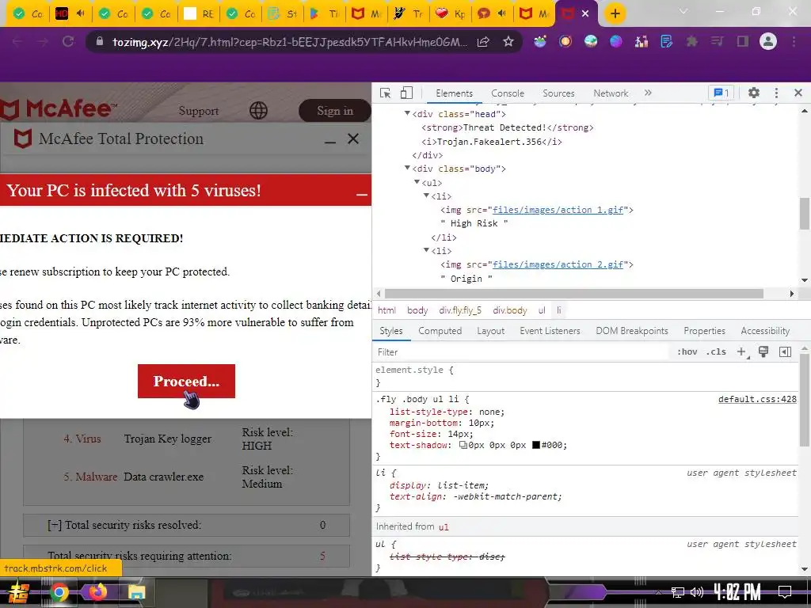811x608 pixels.
Task: Select the html breadcrumb
Action: pos(386,310)
